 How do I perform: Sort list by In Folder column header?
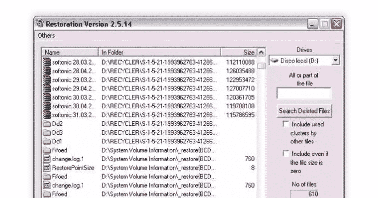(159, 52)
